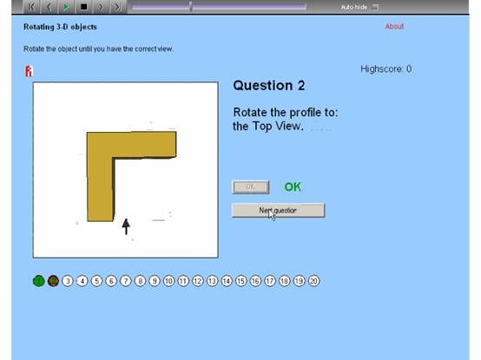The width and height of the screenshot is (481, 360).
Task: Open the About link
Action: 394,26
